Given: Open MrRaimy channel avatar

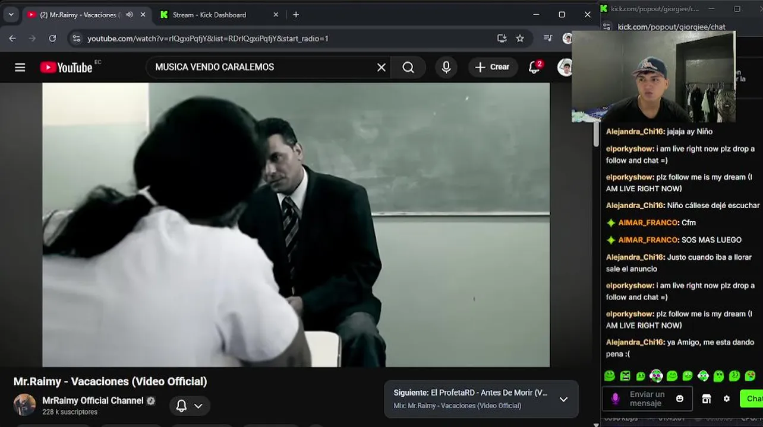Looking at the screenshot, I should [x=25, y=405].
